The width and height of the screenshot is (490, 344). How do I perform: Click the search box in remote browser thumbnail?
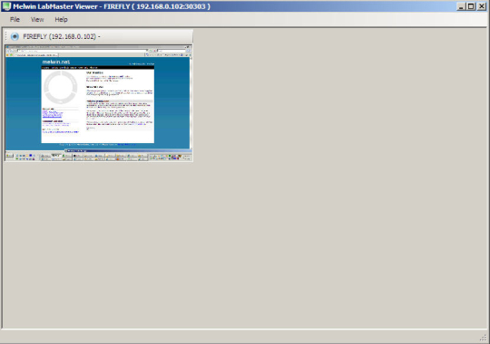(171, 50)
